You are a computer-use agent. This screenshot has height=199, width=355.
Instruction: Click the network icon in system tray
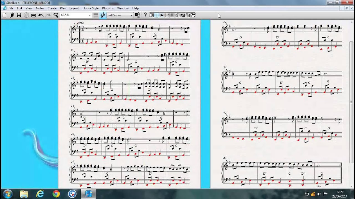coord(307,194)
